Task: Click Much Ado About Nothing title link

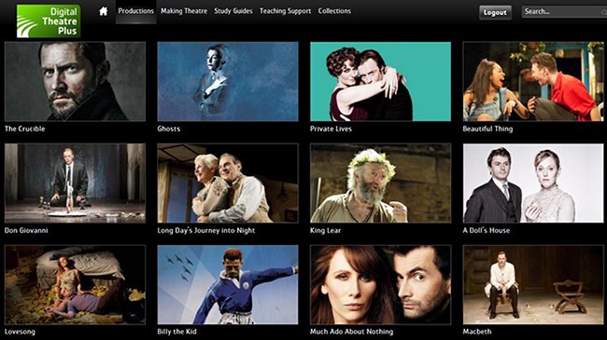Action: coord(351,332)
